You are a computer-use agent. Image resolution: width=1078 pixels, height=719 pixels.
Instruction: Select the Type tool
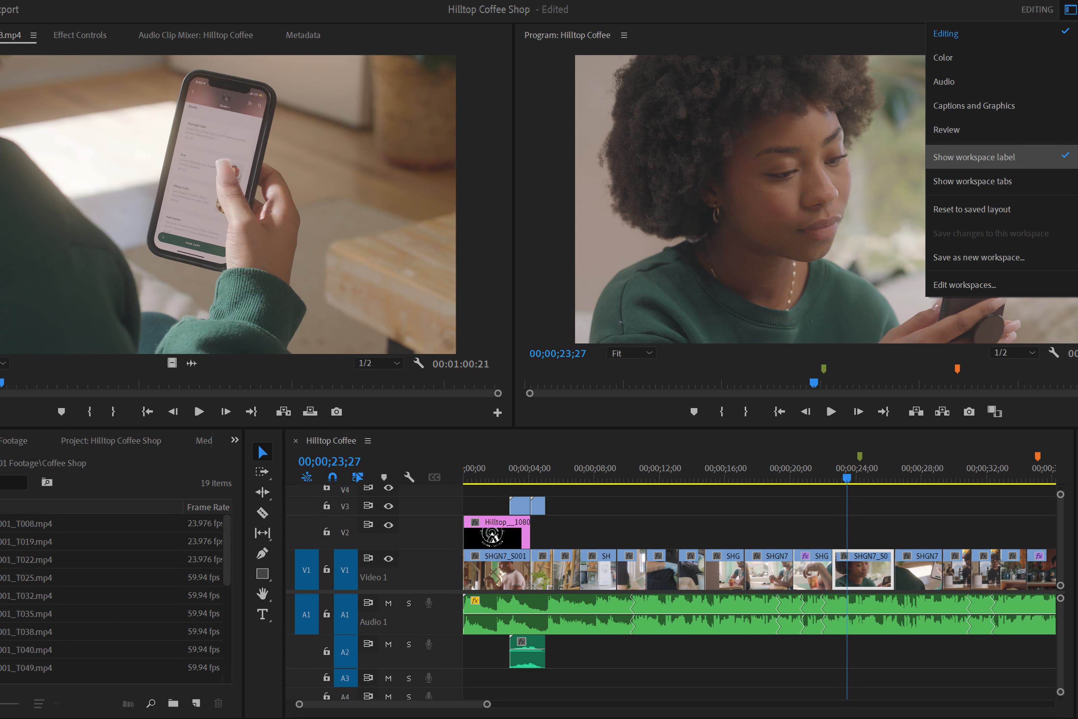point(262,615)
